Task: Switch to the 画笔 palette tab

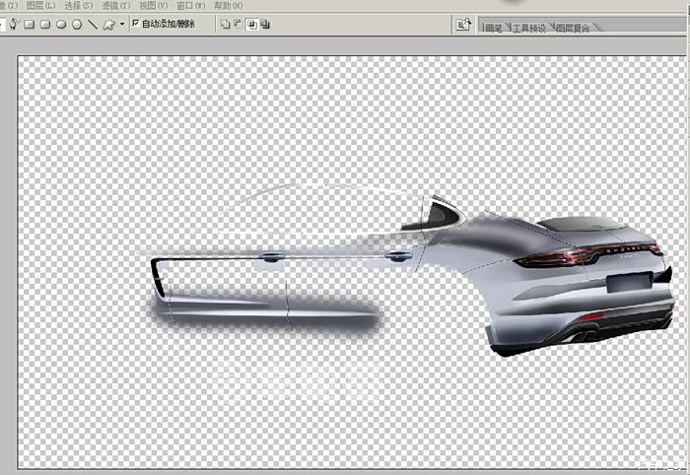Action: click(494, 29)
